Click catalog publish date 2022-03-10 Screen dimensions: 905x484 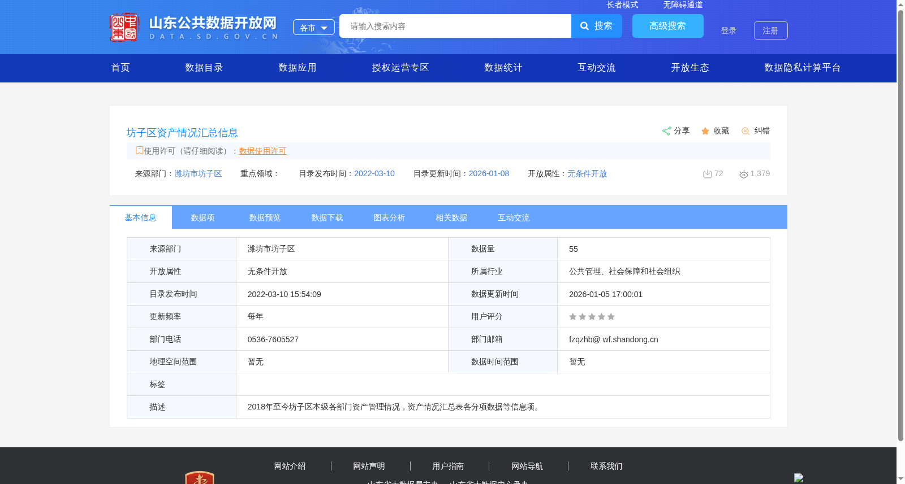point(374,173)
